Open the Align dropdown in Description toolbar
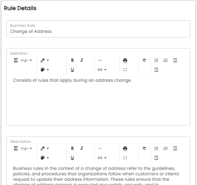The image size is (197, 185). pyautogui.click(x=23, y=148)
